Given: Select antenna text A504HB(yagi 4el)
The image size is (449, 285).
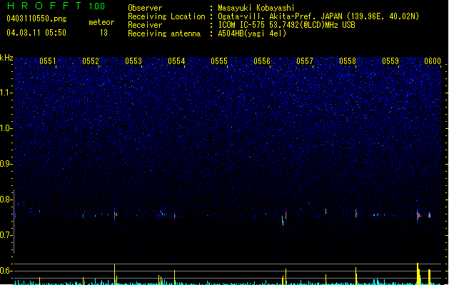Looking at the screenshot, I should (x=252, y=33).
